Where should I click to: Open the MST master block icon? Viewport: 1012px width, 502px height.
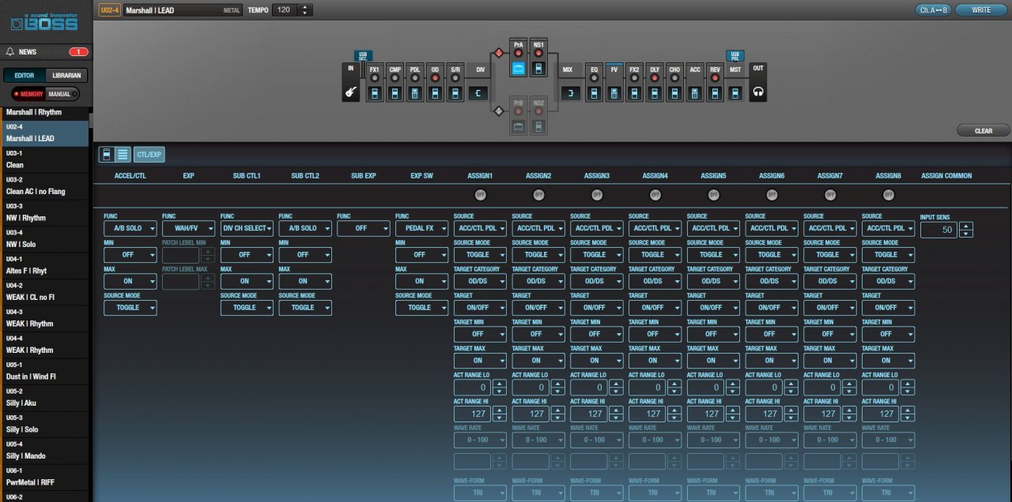[736, 94]
